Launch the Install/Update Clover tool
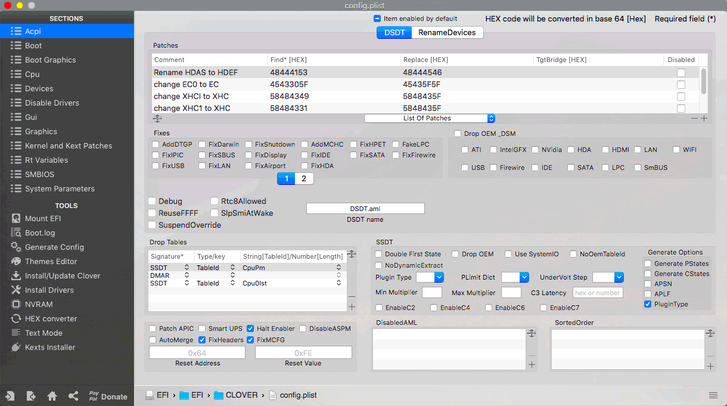Image resolution: width=727 pixels, height=406 pixels. [x=61, y=275]
